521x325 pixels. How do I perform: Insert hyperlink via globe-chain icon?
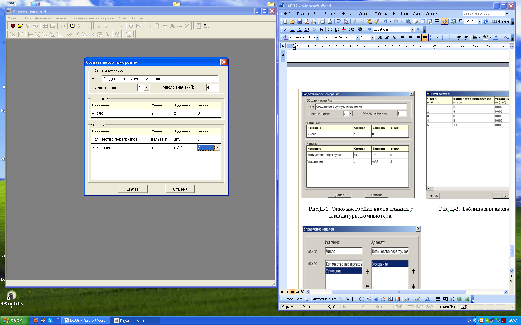(408, 21)
